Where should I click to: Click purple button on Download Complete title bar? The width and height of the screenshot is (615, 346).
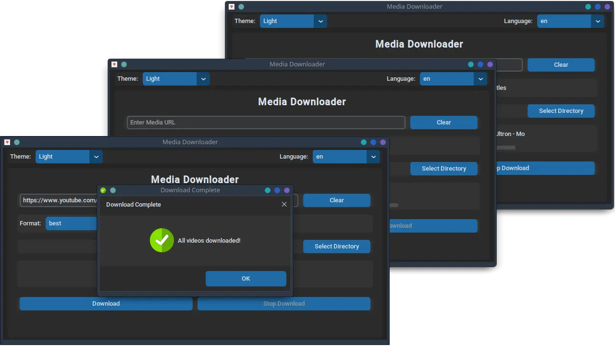[x=287, y=190]
